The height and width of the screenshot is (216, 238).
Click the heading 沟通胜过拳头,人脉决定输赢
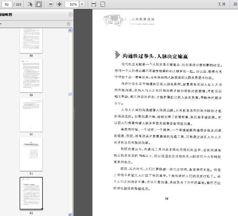[x=155, y=56]
